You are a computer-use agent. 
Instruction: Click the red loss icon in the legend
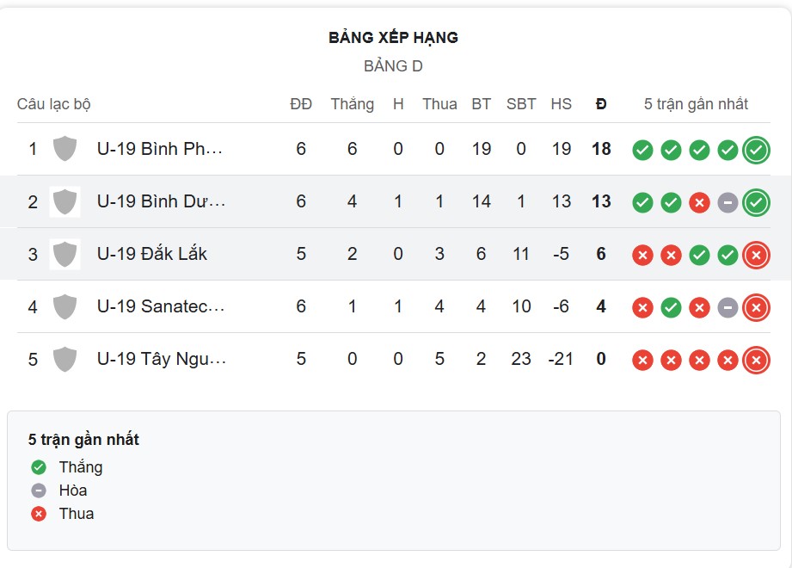pos(37,514)
